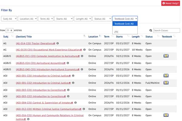View info for Introductory Agricultural Economics
The image size is (182, 121).
pyautogui.click(x=82, y=69)
